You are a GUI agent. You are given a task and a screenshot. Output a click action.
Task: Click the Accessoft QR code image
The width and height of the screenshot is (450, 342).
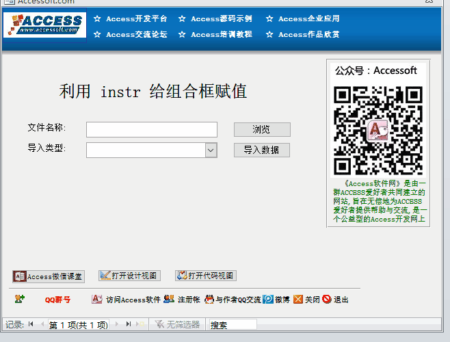(378, 131)
